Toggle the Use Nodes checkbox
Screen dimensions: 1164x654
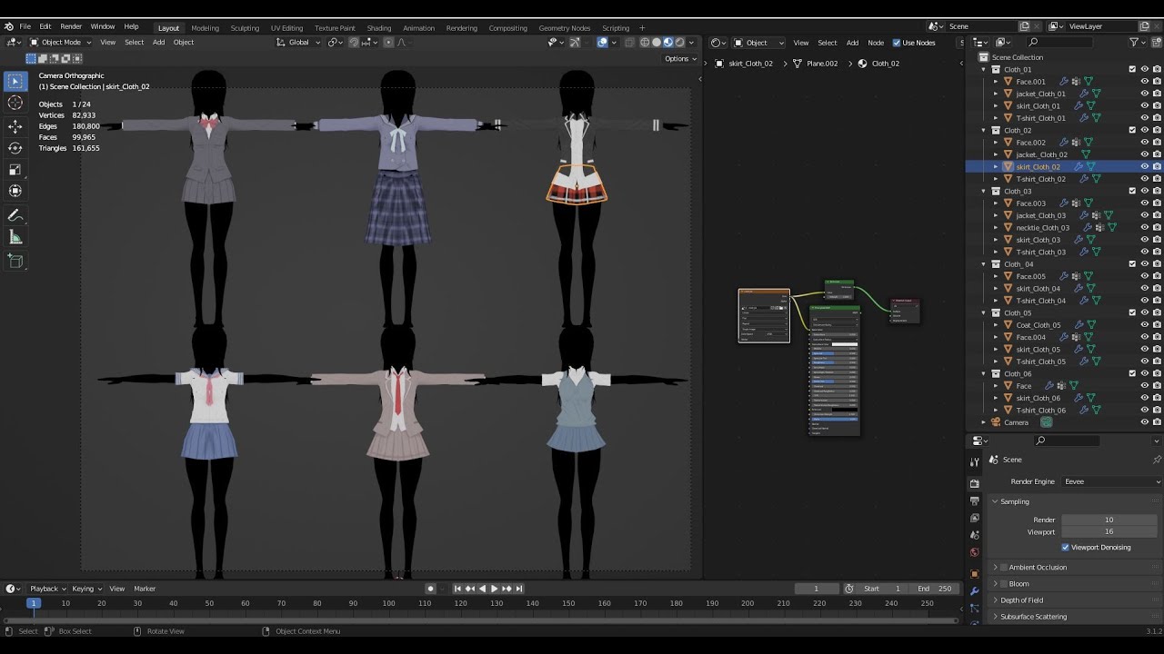pyautogui.click(x=897, y=43)
